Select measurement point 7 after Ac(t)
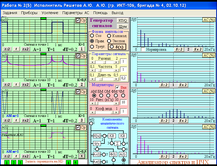Image resolution: width=217 pixels, height=166 pixels. click(x=104, y=155)
